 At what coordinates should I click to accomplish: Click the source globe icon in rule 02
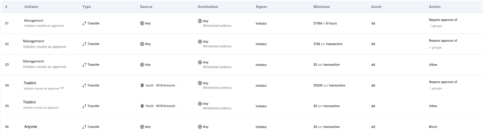coord(142,44)
